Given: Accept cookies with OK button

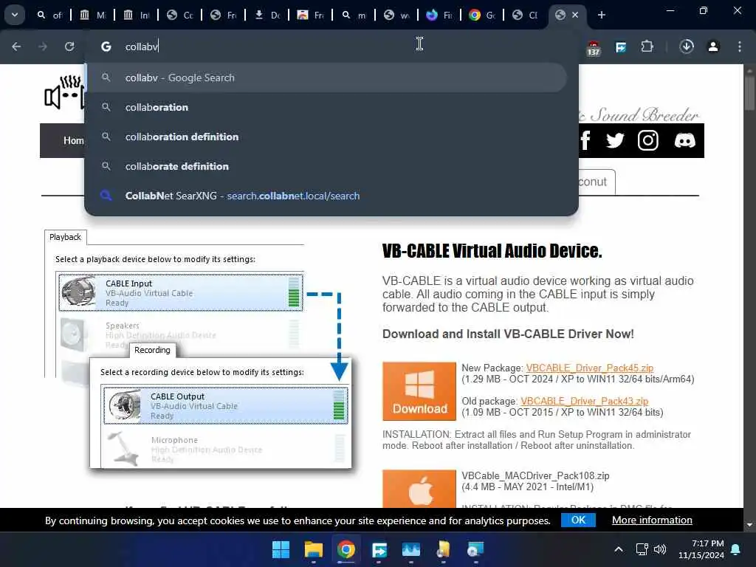Looking at the screenshot, I should click(578, 520).
